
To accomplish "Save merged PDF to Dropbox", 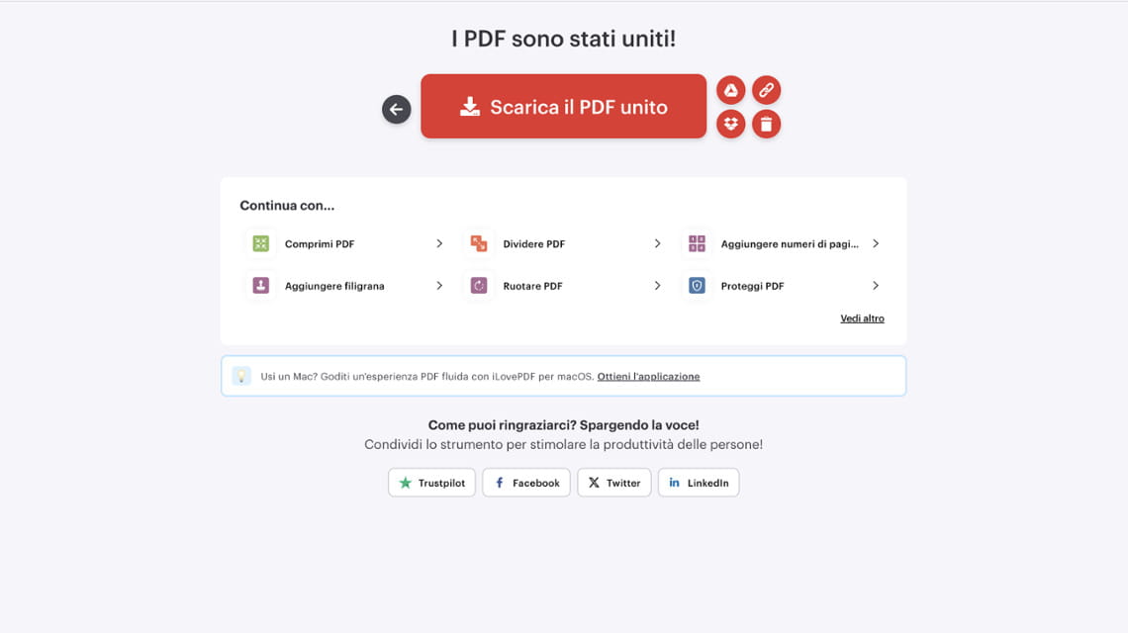I will point(730,124).
